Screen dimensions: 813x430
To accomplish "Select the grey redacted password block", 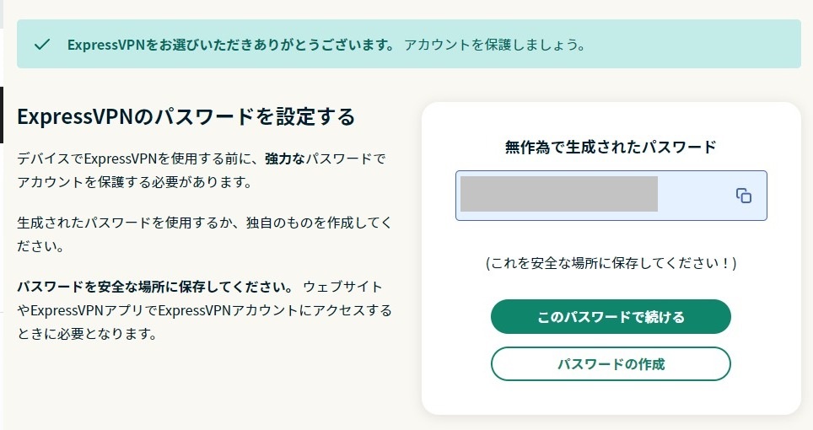I will (559, 194).
